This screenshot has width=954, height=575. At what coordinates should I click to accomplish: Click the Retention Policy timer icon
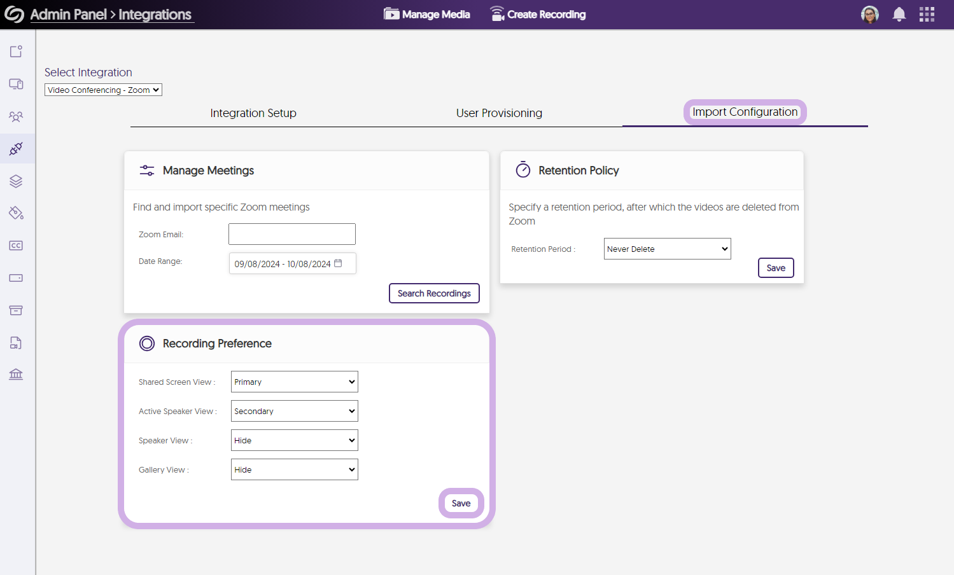click(523, 170)
